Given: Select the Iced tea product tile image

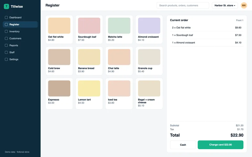Looking at the screenshot, I should (119, 88).
